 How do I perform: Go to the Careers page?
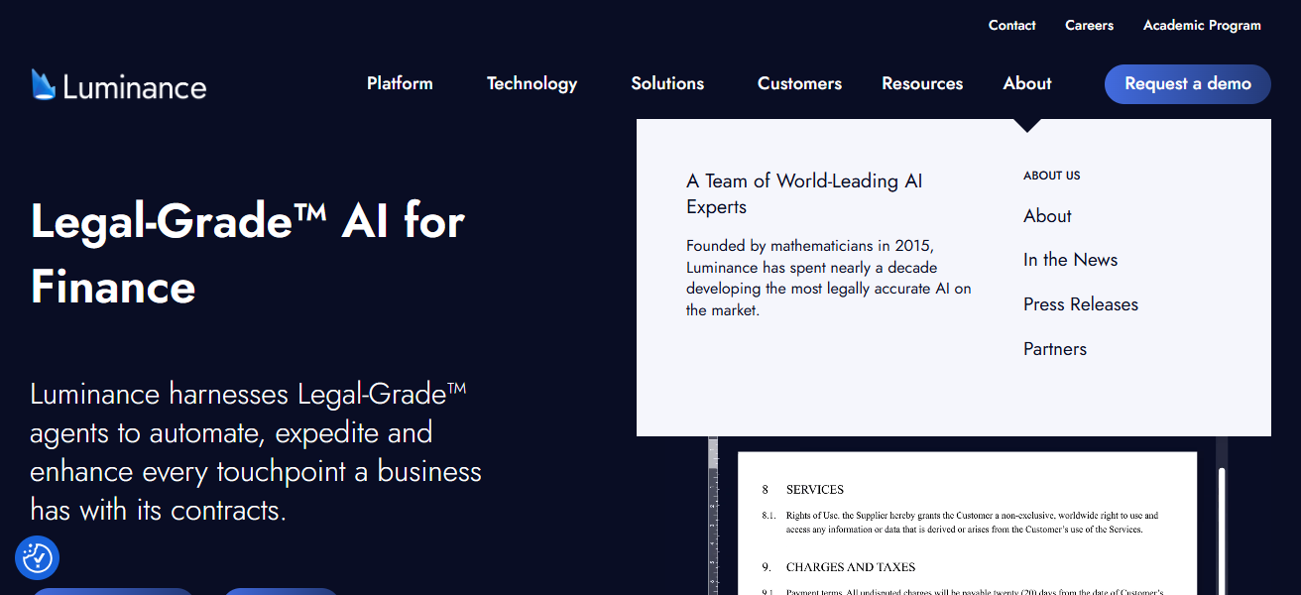[x=1089, y=26]
